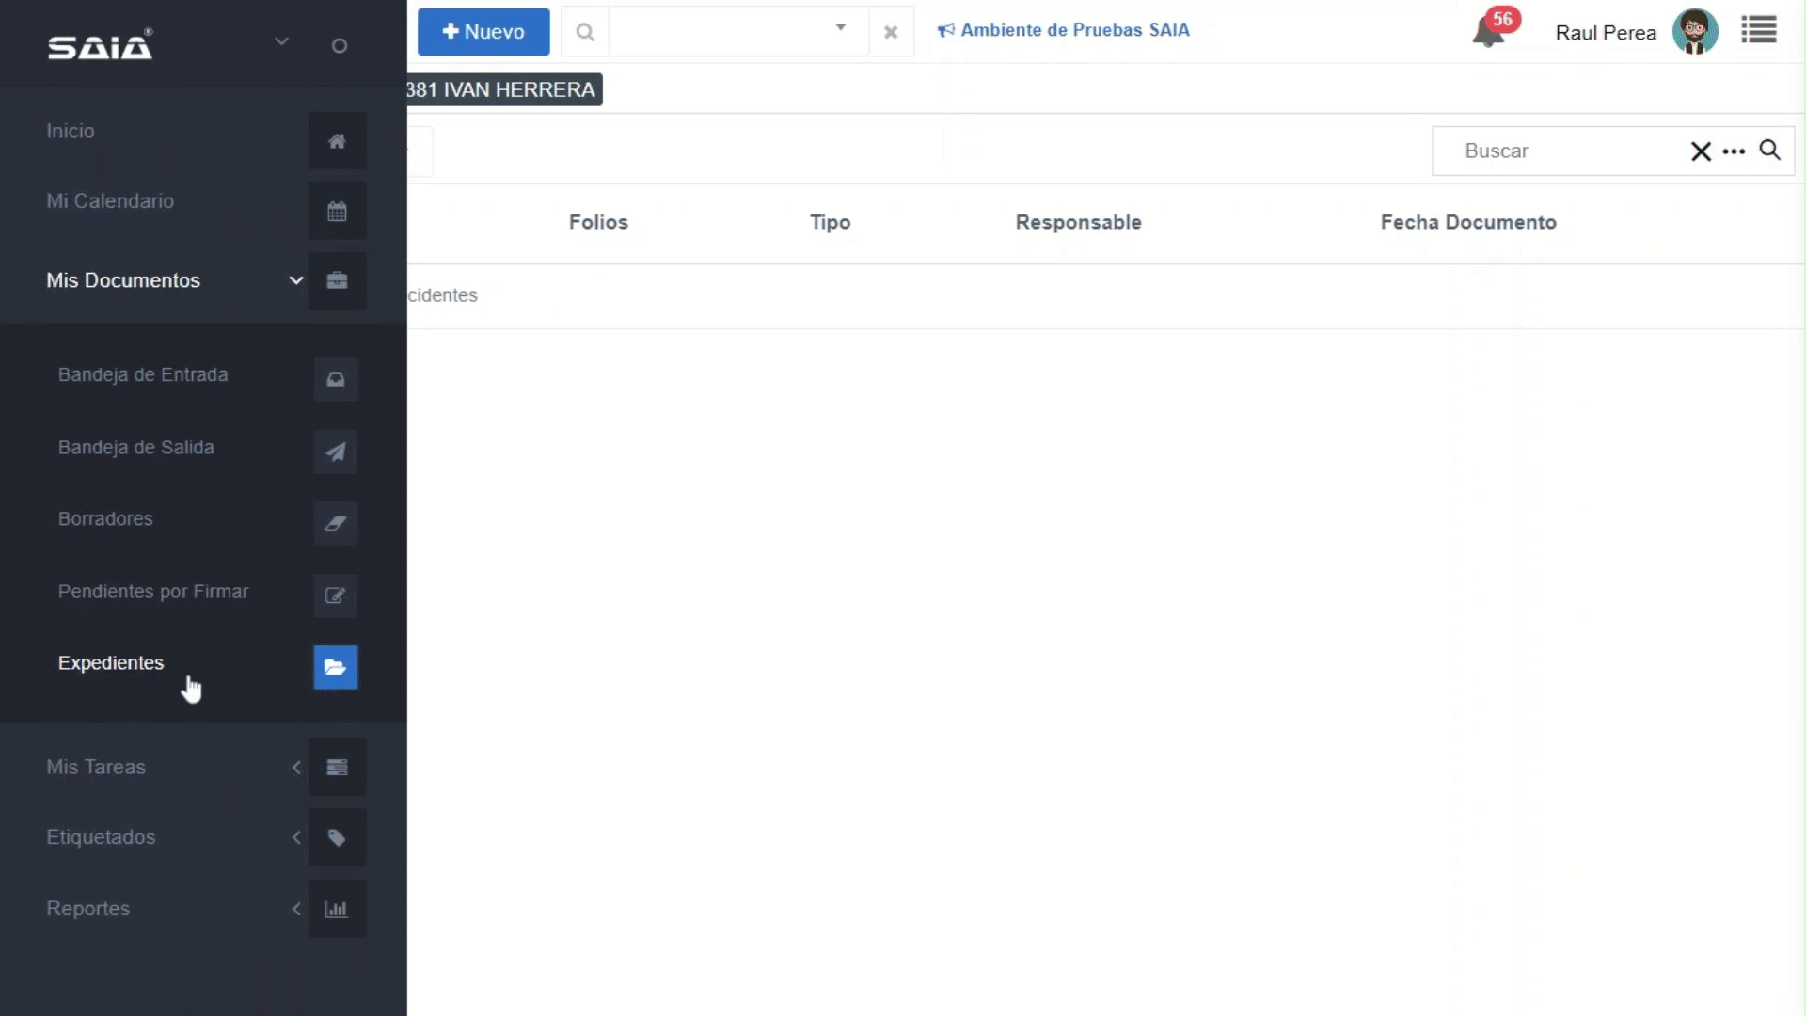The image size is (1806, 1016).
Task: Click the Etiquetados tag icon
Action: click(x=337, y=837)
